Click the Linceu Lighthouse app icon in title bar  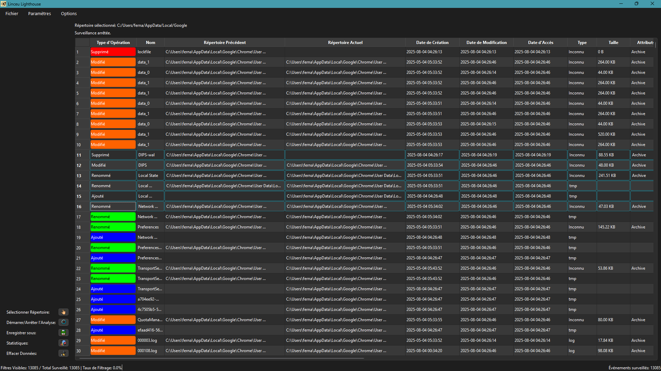3,4
